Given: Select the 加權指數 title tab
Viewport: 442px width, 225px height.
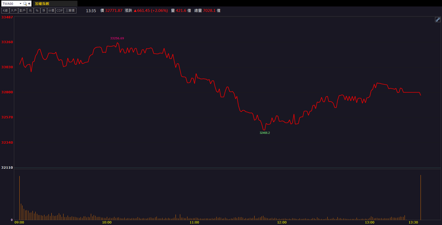Looking at the screenshot, I should pyautogui.click(x=42, y=4).
